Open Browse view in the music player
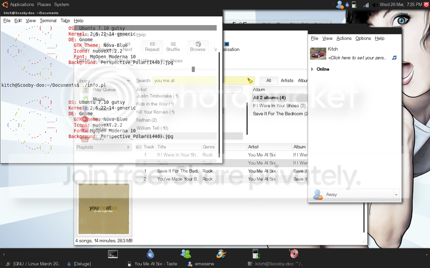The width and height of the screenshot is (430, 268). tap(198, 47)
